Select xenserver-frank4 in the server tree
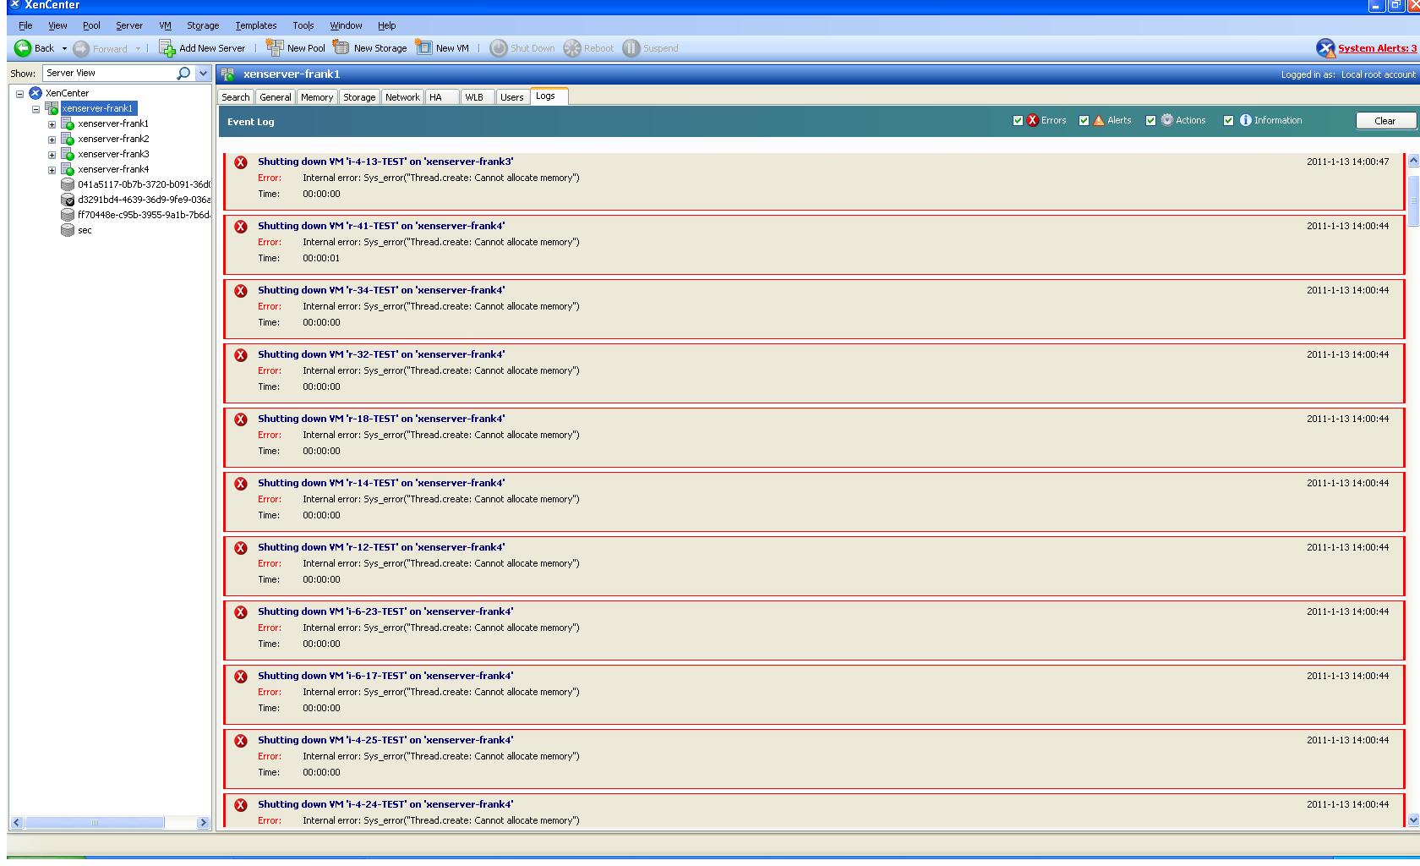This screenshot has width=1420, height=866. pyautogui.click(x=113, y=169)
